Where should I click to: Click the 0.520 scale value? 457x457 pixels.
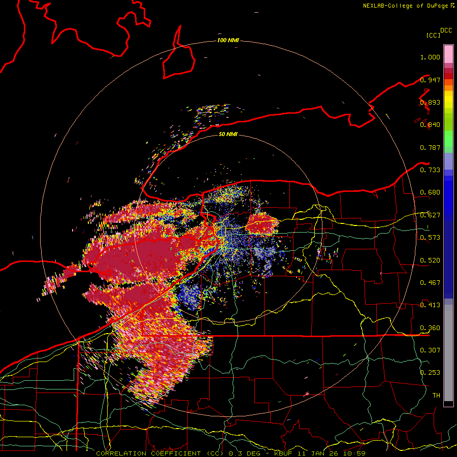point(430,260)
